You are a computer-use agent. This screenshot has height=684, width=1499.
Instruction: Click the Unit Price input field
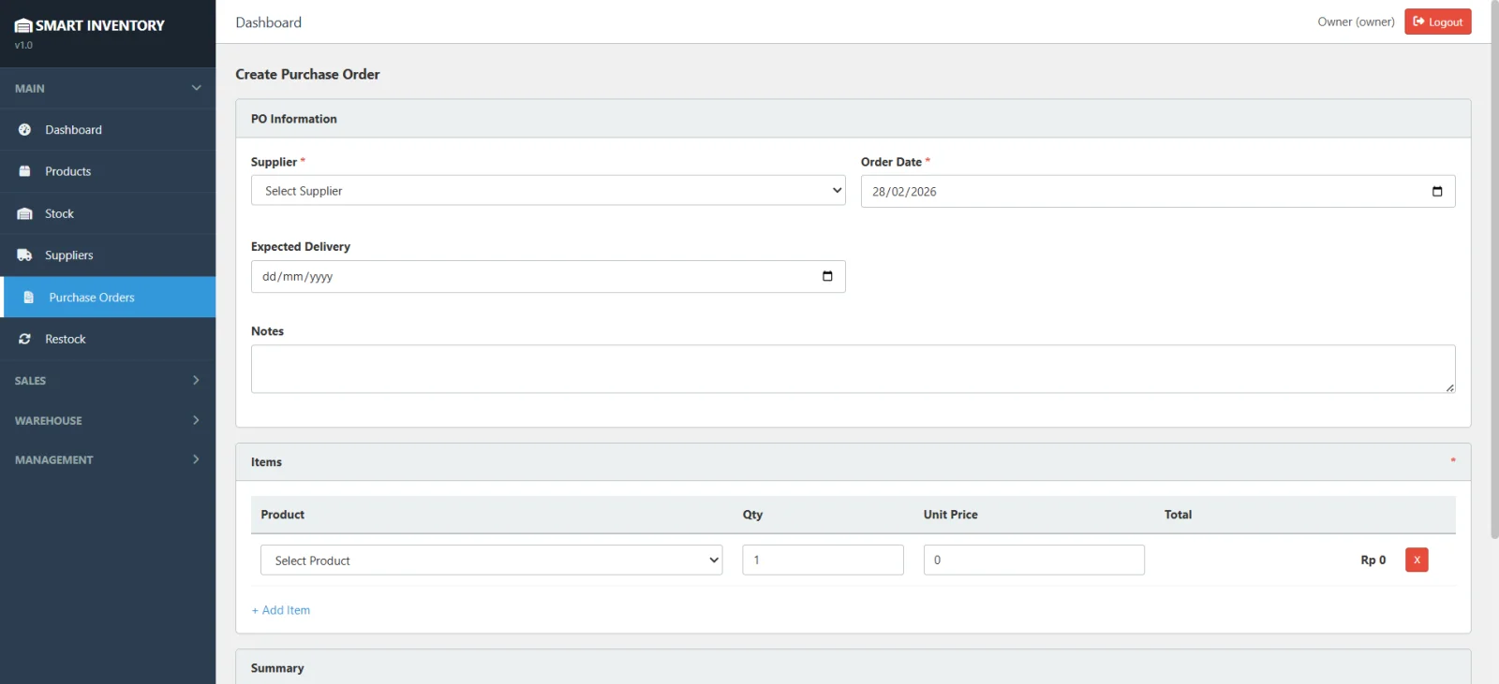pyautogui.click(x=1033, y=560)
